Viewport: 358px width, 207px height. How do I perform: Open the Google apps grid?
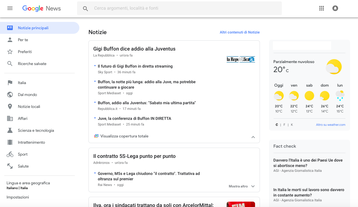[x=321, y=8]
